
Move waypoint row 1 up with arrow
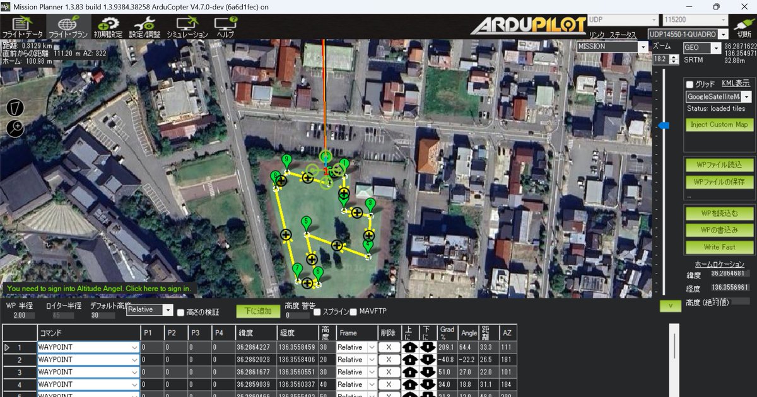pos(410,347)
